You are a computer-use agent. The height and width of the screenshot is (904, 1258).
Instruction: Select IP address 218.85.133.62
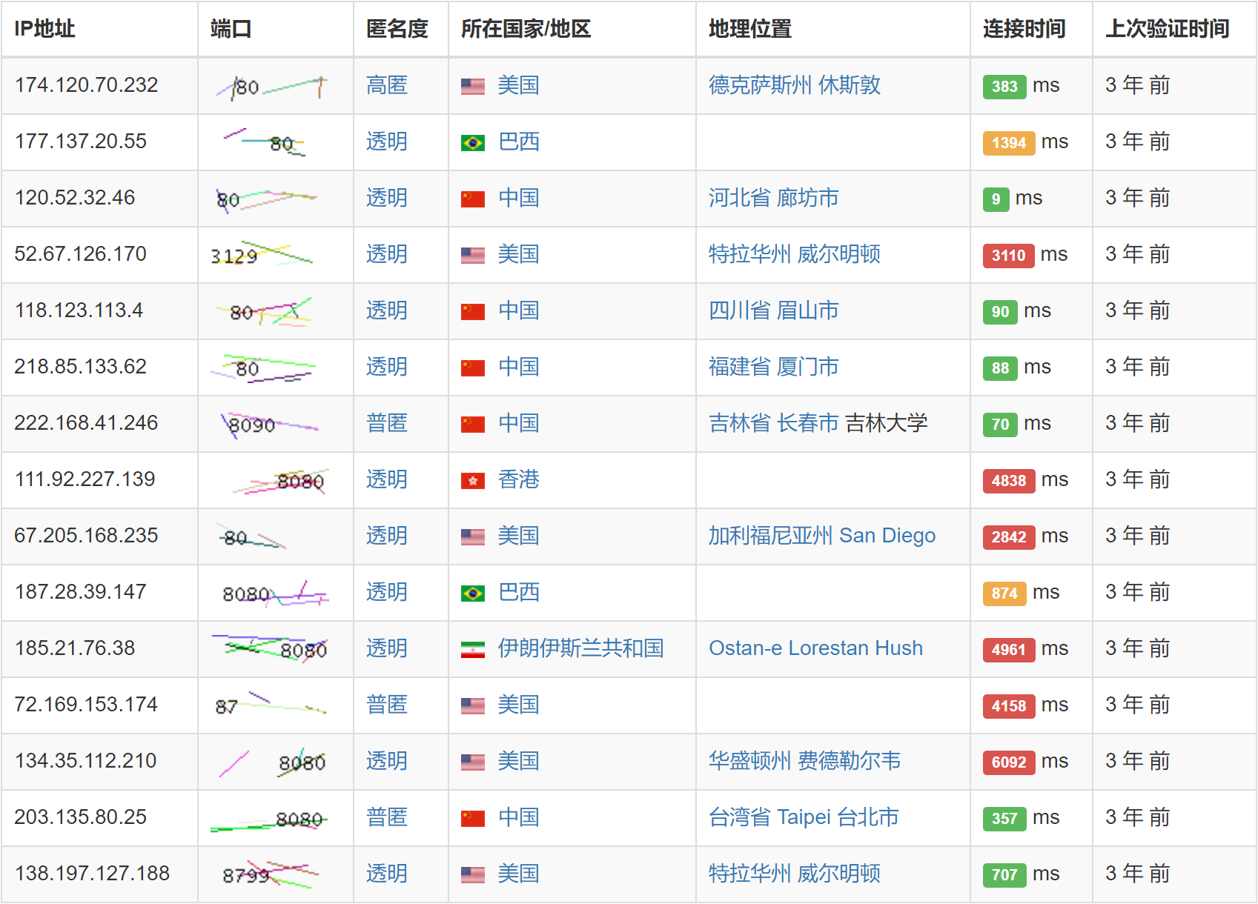pyautogui.click(x=81, y=367)
